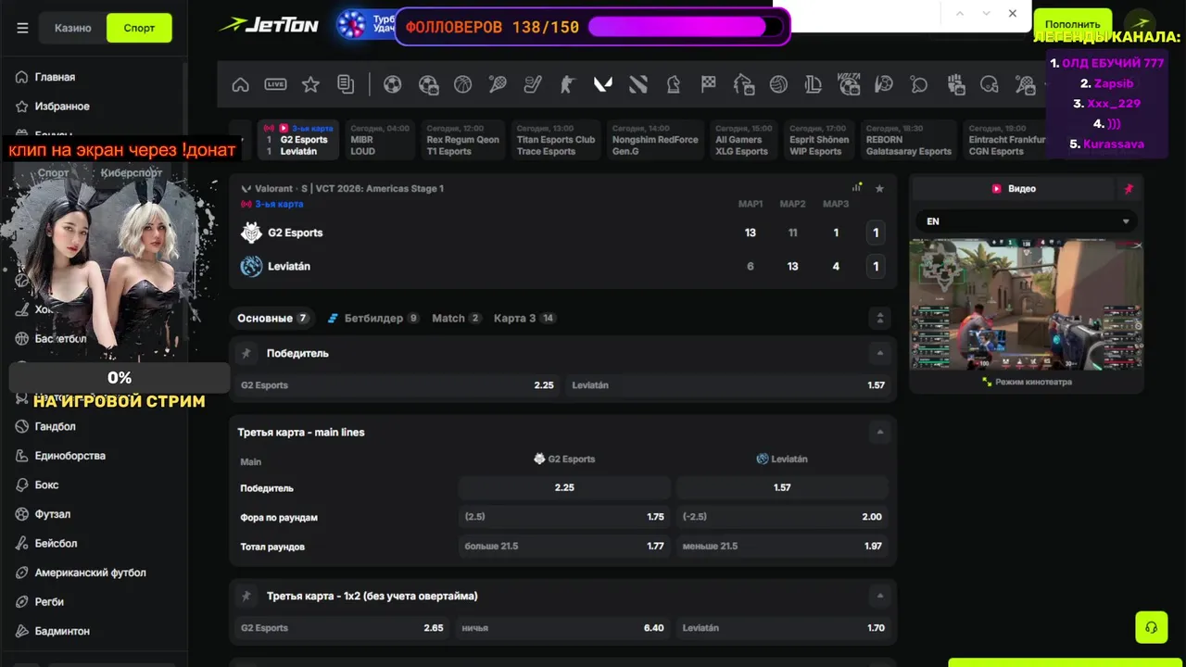Screen dimensions: 1186x667
Task: Open Избранное in the sidebar
Action: [62, 107]
